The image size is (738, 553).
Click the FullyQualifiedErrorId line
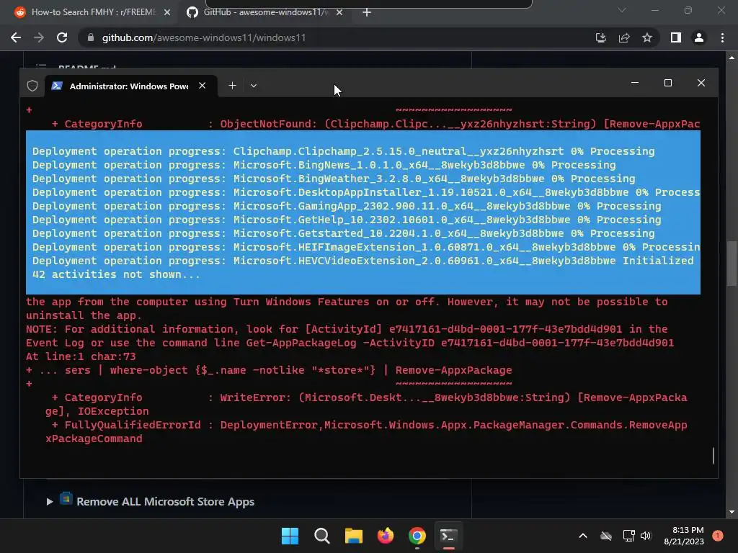point(370,425)
